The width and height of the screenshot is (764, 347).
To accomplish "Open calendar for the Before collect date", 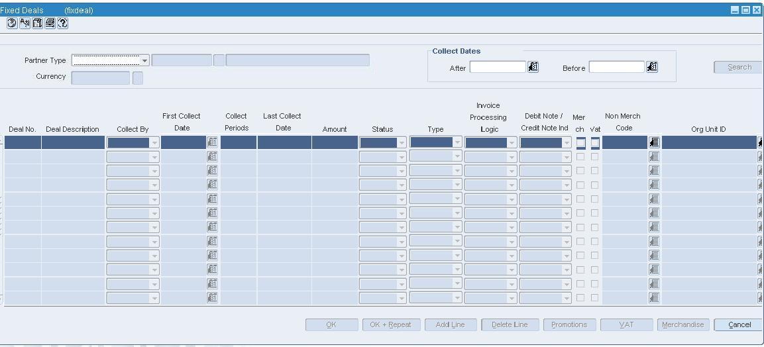I will [x=653, y=67].
